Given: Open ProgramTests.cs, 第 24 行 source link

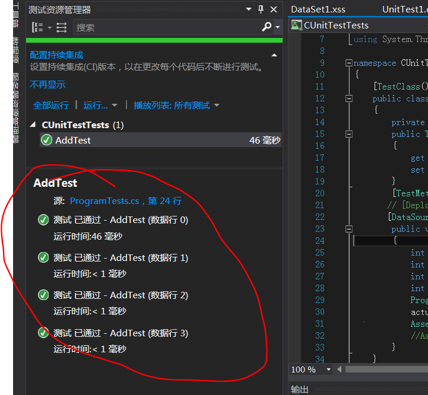Looking at the screenshot, I should click(x=126, y=201).
